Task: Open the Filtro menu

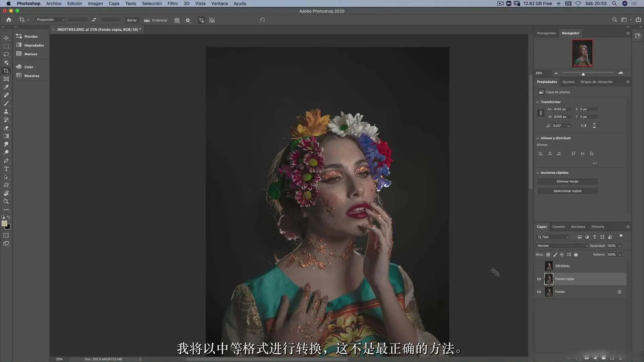Action: [x=172, y=3]
